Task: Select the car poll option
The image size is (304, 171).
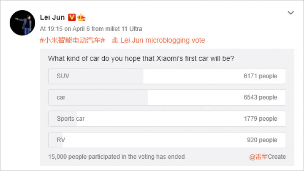Action: click(x=167, y=98)
